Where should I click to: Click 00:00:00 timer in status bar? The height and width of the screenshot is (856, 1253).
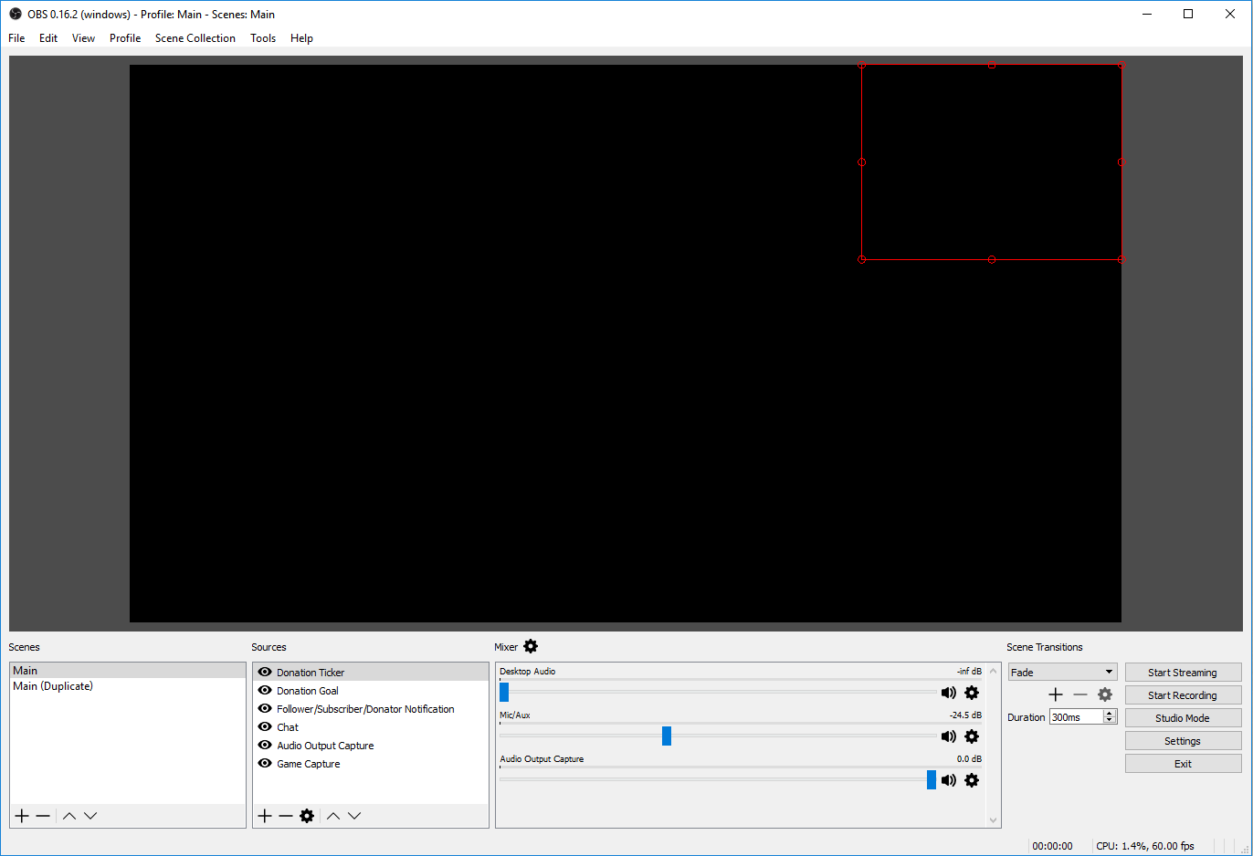coord(1052,846)
